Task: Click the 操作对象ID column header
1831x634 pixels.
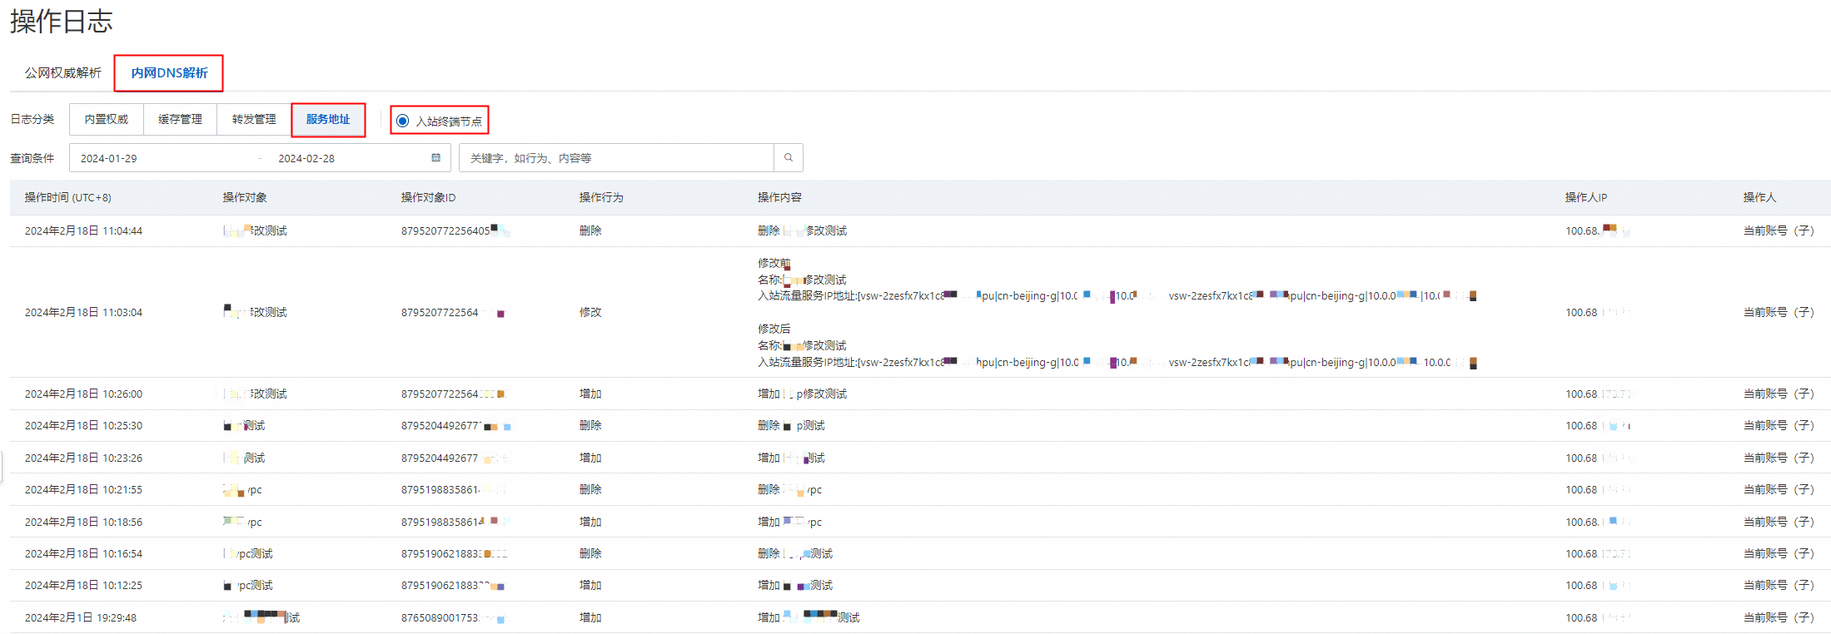Action: [x=428, y=197]
